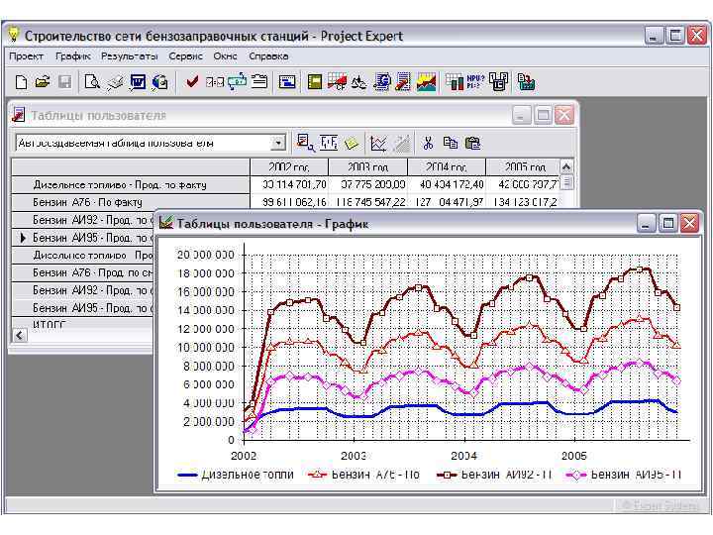
Task: Maximize the Таблицы пользователя table window
Action: pos(543,116)
